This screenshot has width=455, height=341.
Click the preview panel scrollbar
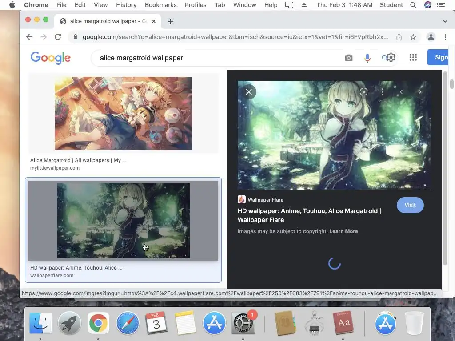click(x=445, y=168)
